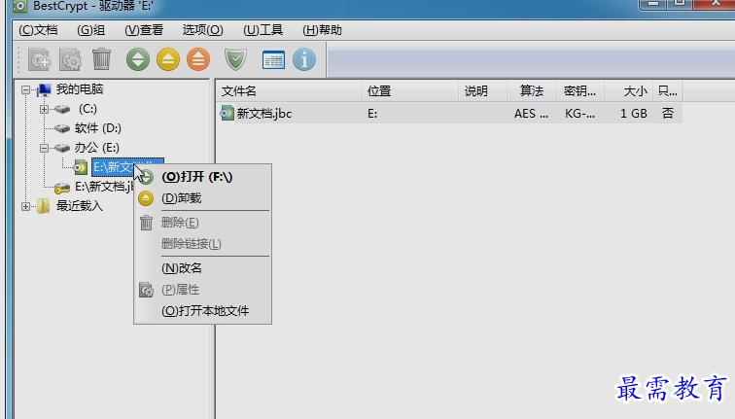This screenshot has width=735, height=419.
Task: Choose (N)改名 from context menu
Action: coord(202,268)
